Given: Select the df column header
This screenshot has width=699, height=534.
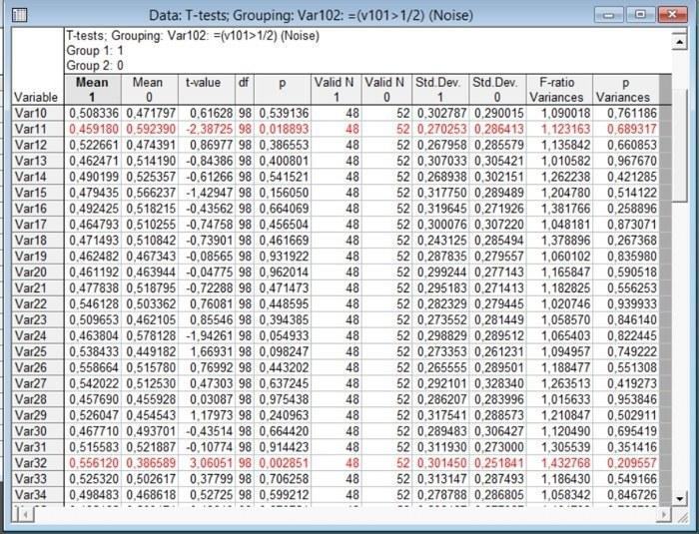Looking at the screenshot, I should 245,90.
